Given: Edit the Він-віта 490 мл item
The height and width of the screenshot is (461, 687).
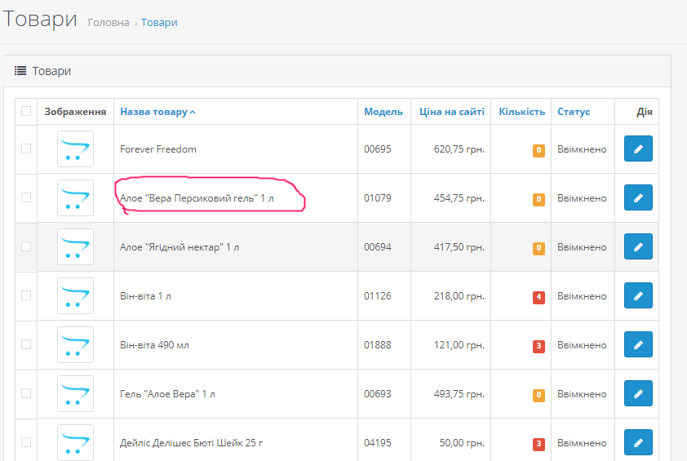Looking at the screenshot, I should [638, 345].
